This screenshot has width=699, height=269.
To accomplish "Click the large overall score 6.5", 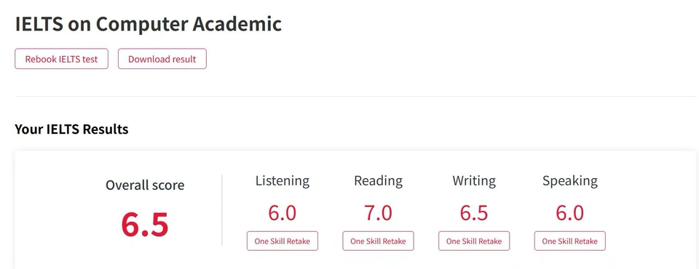I will tap(145, 225).
